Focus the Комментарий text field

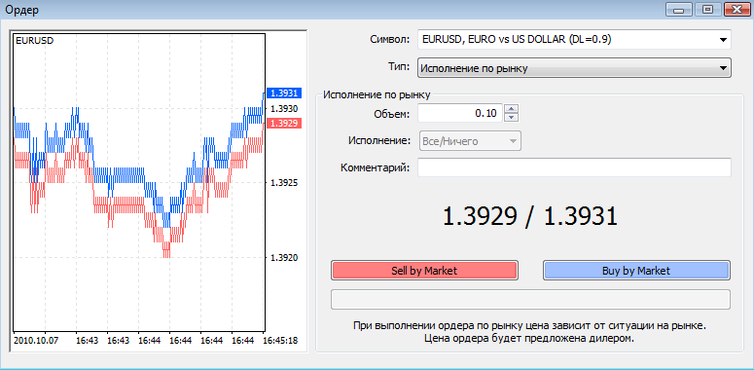[x=574, y=167]
